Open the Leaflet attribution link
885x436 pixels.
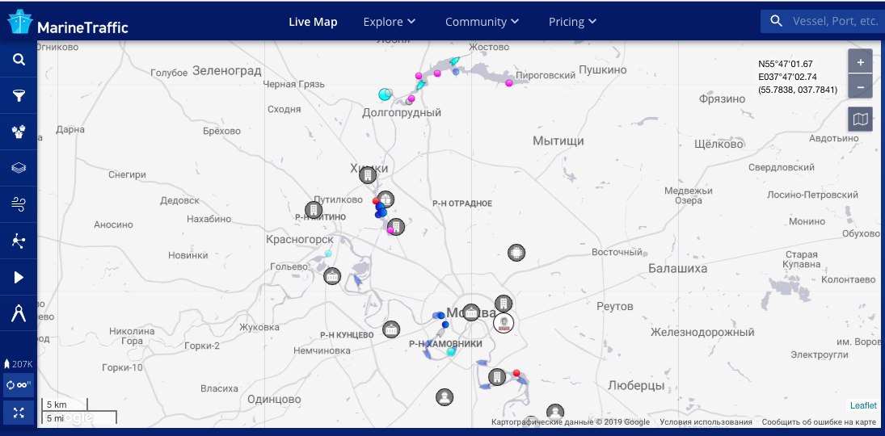click(863, 405)
